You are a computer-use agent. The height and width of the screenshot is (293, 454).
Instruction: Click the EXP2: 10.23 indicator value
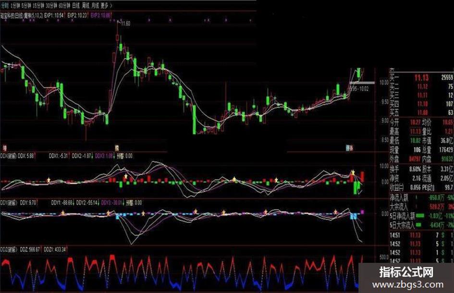[77, 15]
